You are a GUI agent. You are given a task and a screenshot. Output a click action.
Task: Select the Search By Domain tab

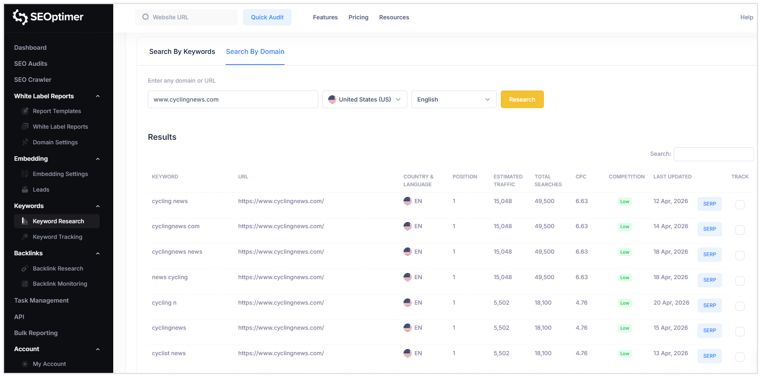(x=255, y=51)
